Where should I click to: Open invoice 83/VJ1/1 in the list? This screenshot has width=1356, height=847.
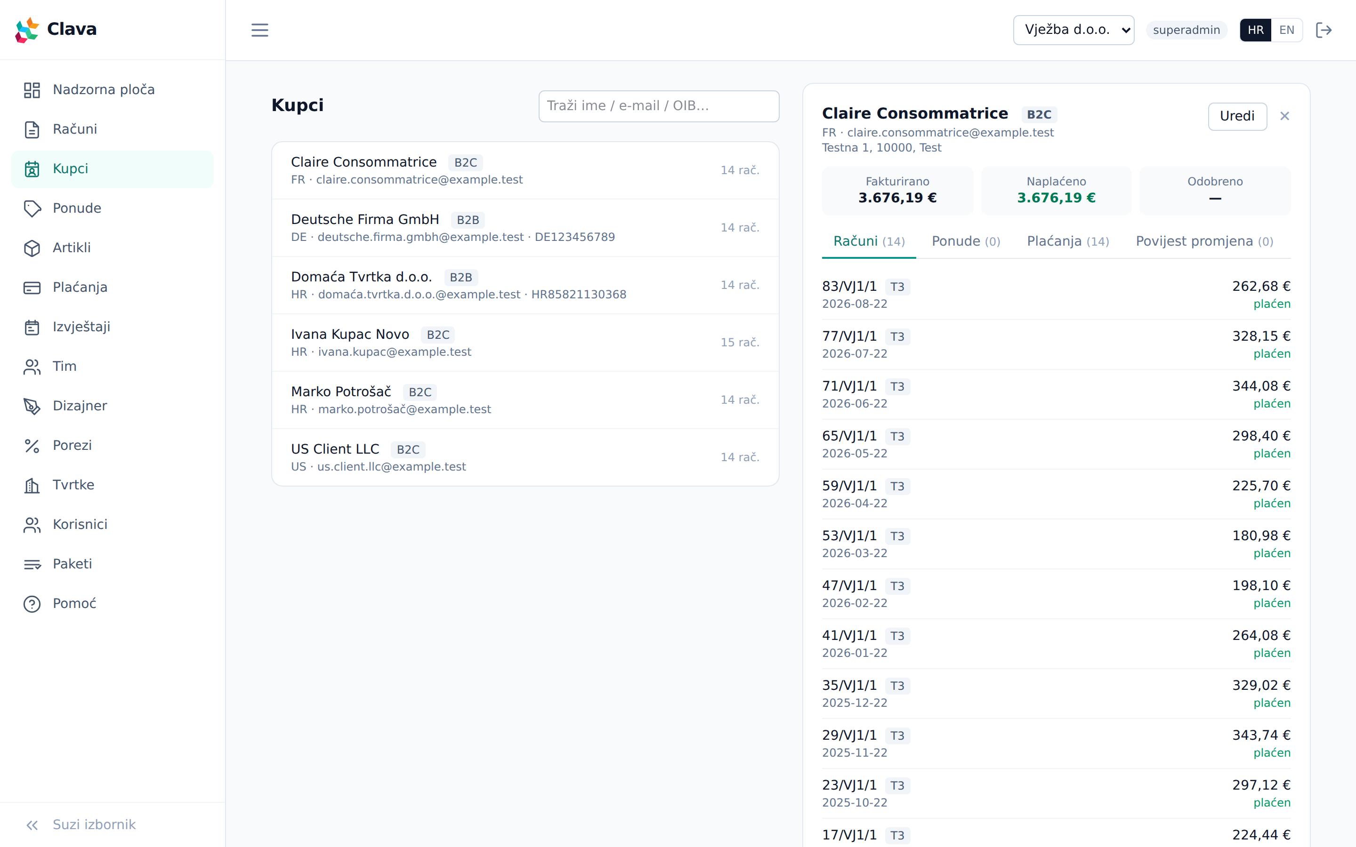tap(1056, 295)
